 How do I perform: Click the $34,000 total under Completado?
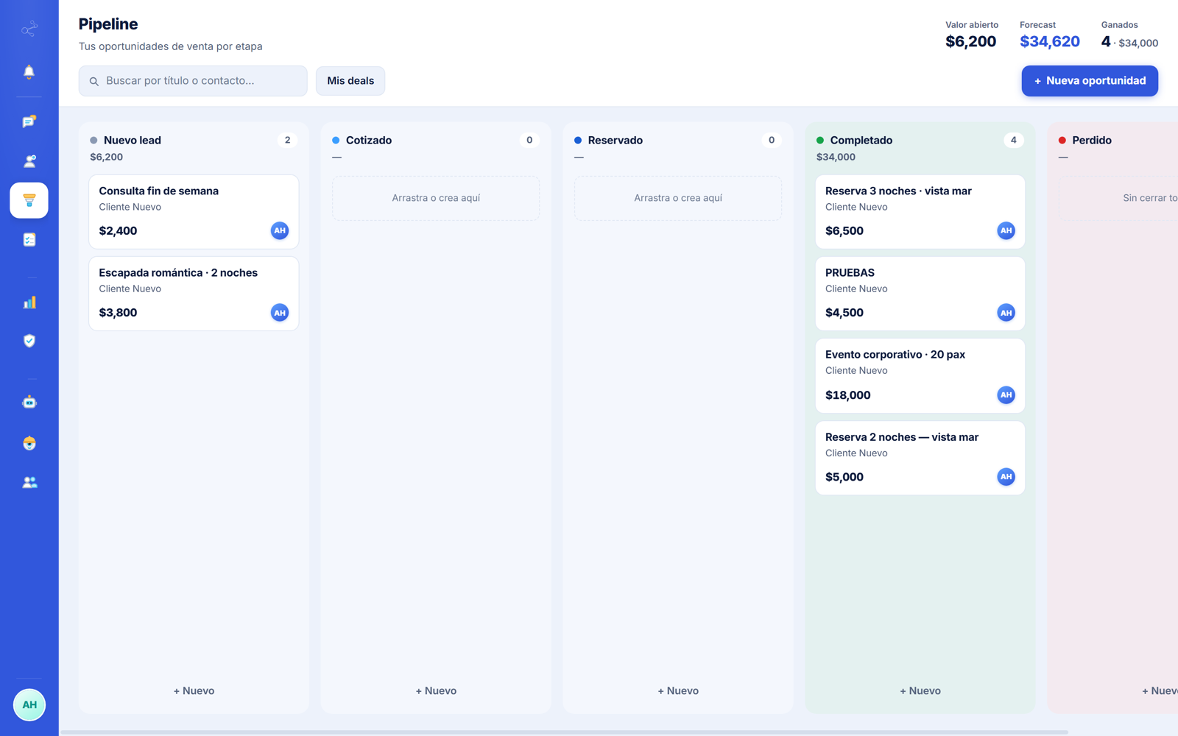pos(836,157)
